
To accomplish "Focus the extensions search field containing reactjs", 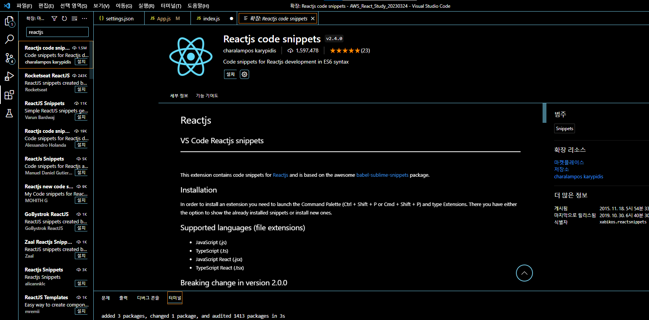I will pos(57,32).
